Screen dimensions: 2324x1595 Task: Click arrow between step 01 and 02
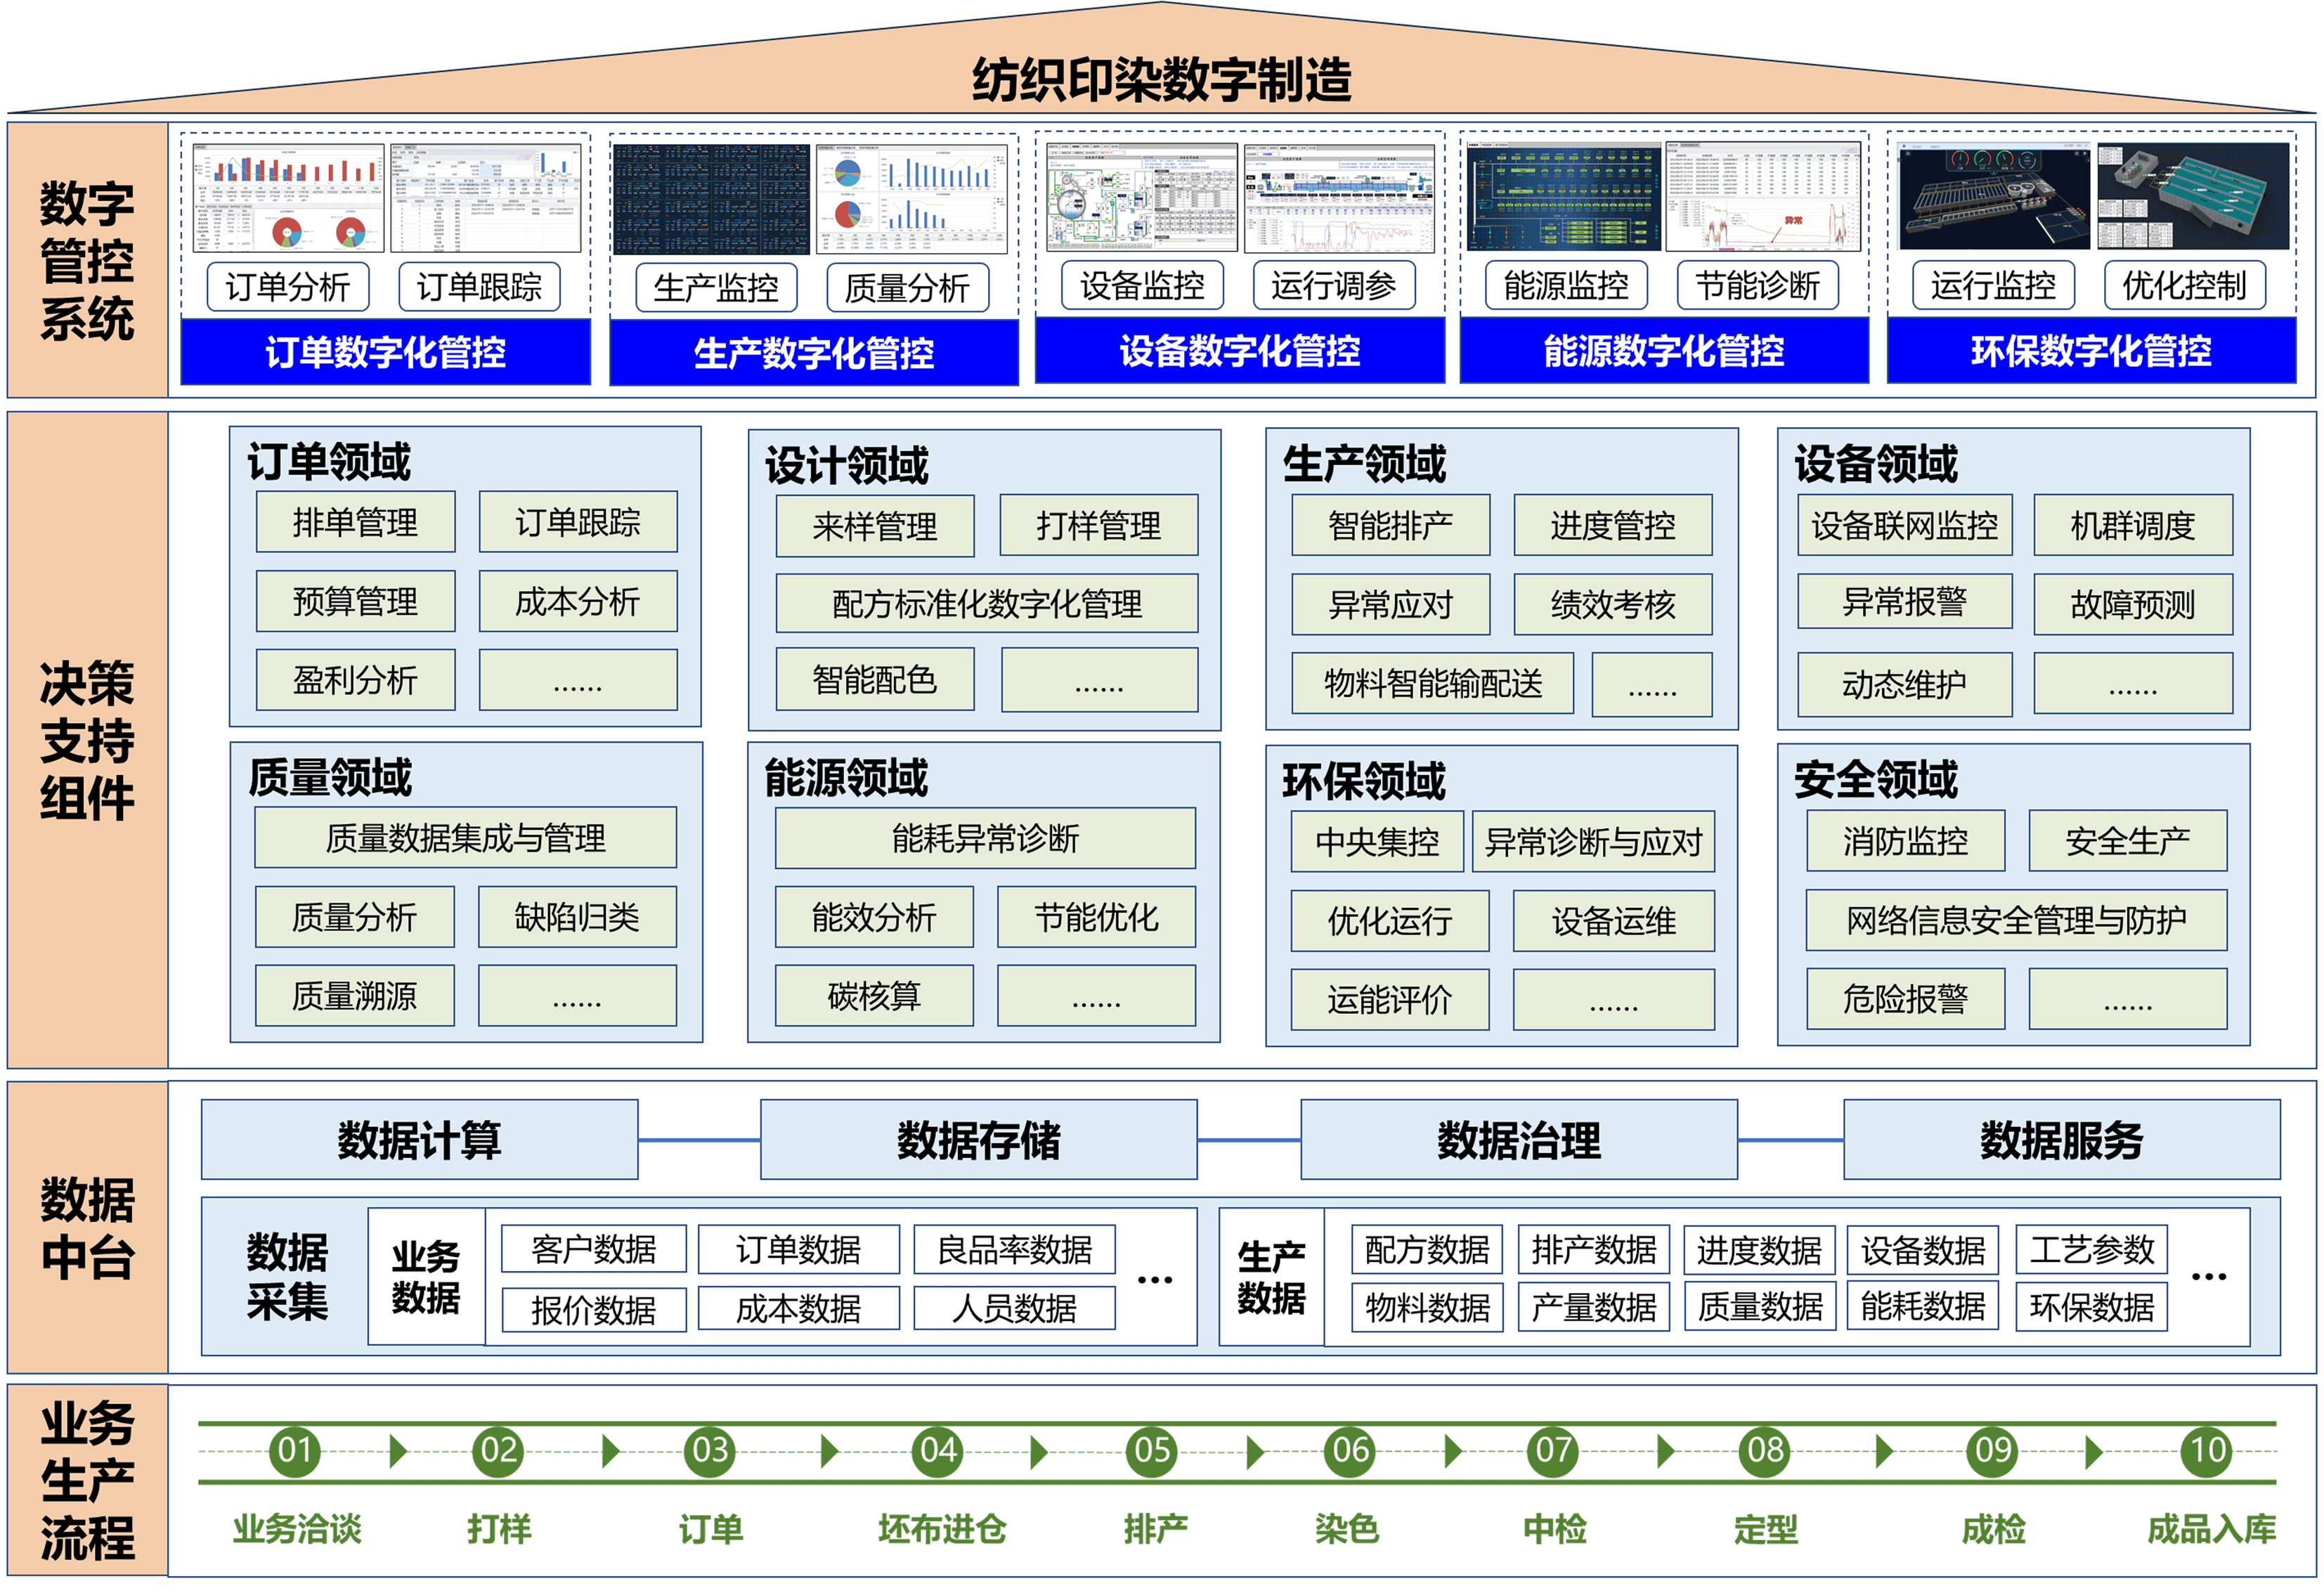(398, 1451)
